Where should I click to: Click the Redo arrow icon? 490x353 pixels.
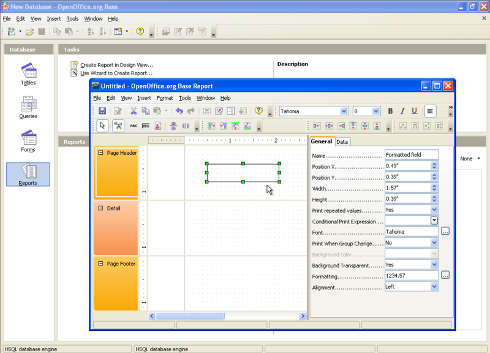(x=190, y=111)
